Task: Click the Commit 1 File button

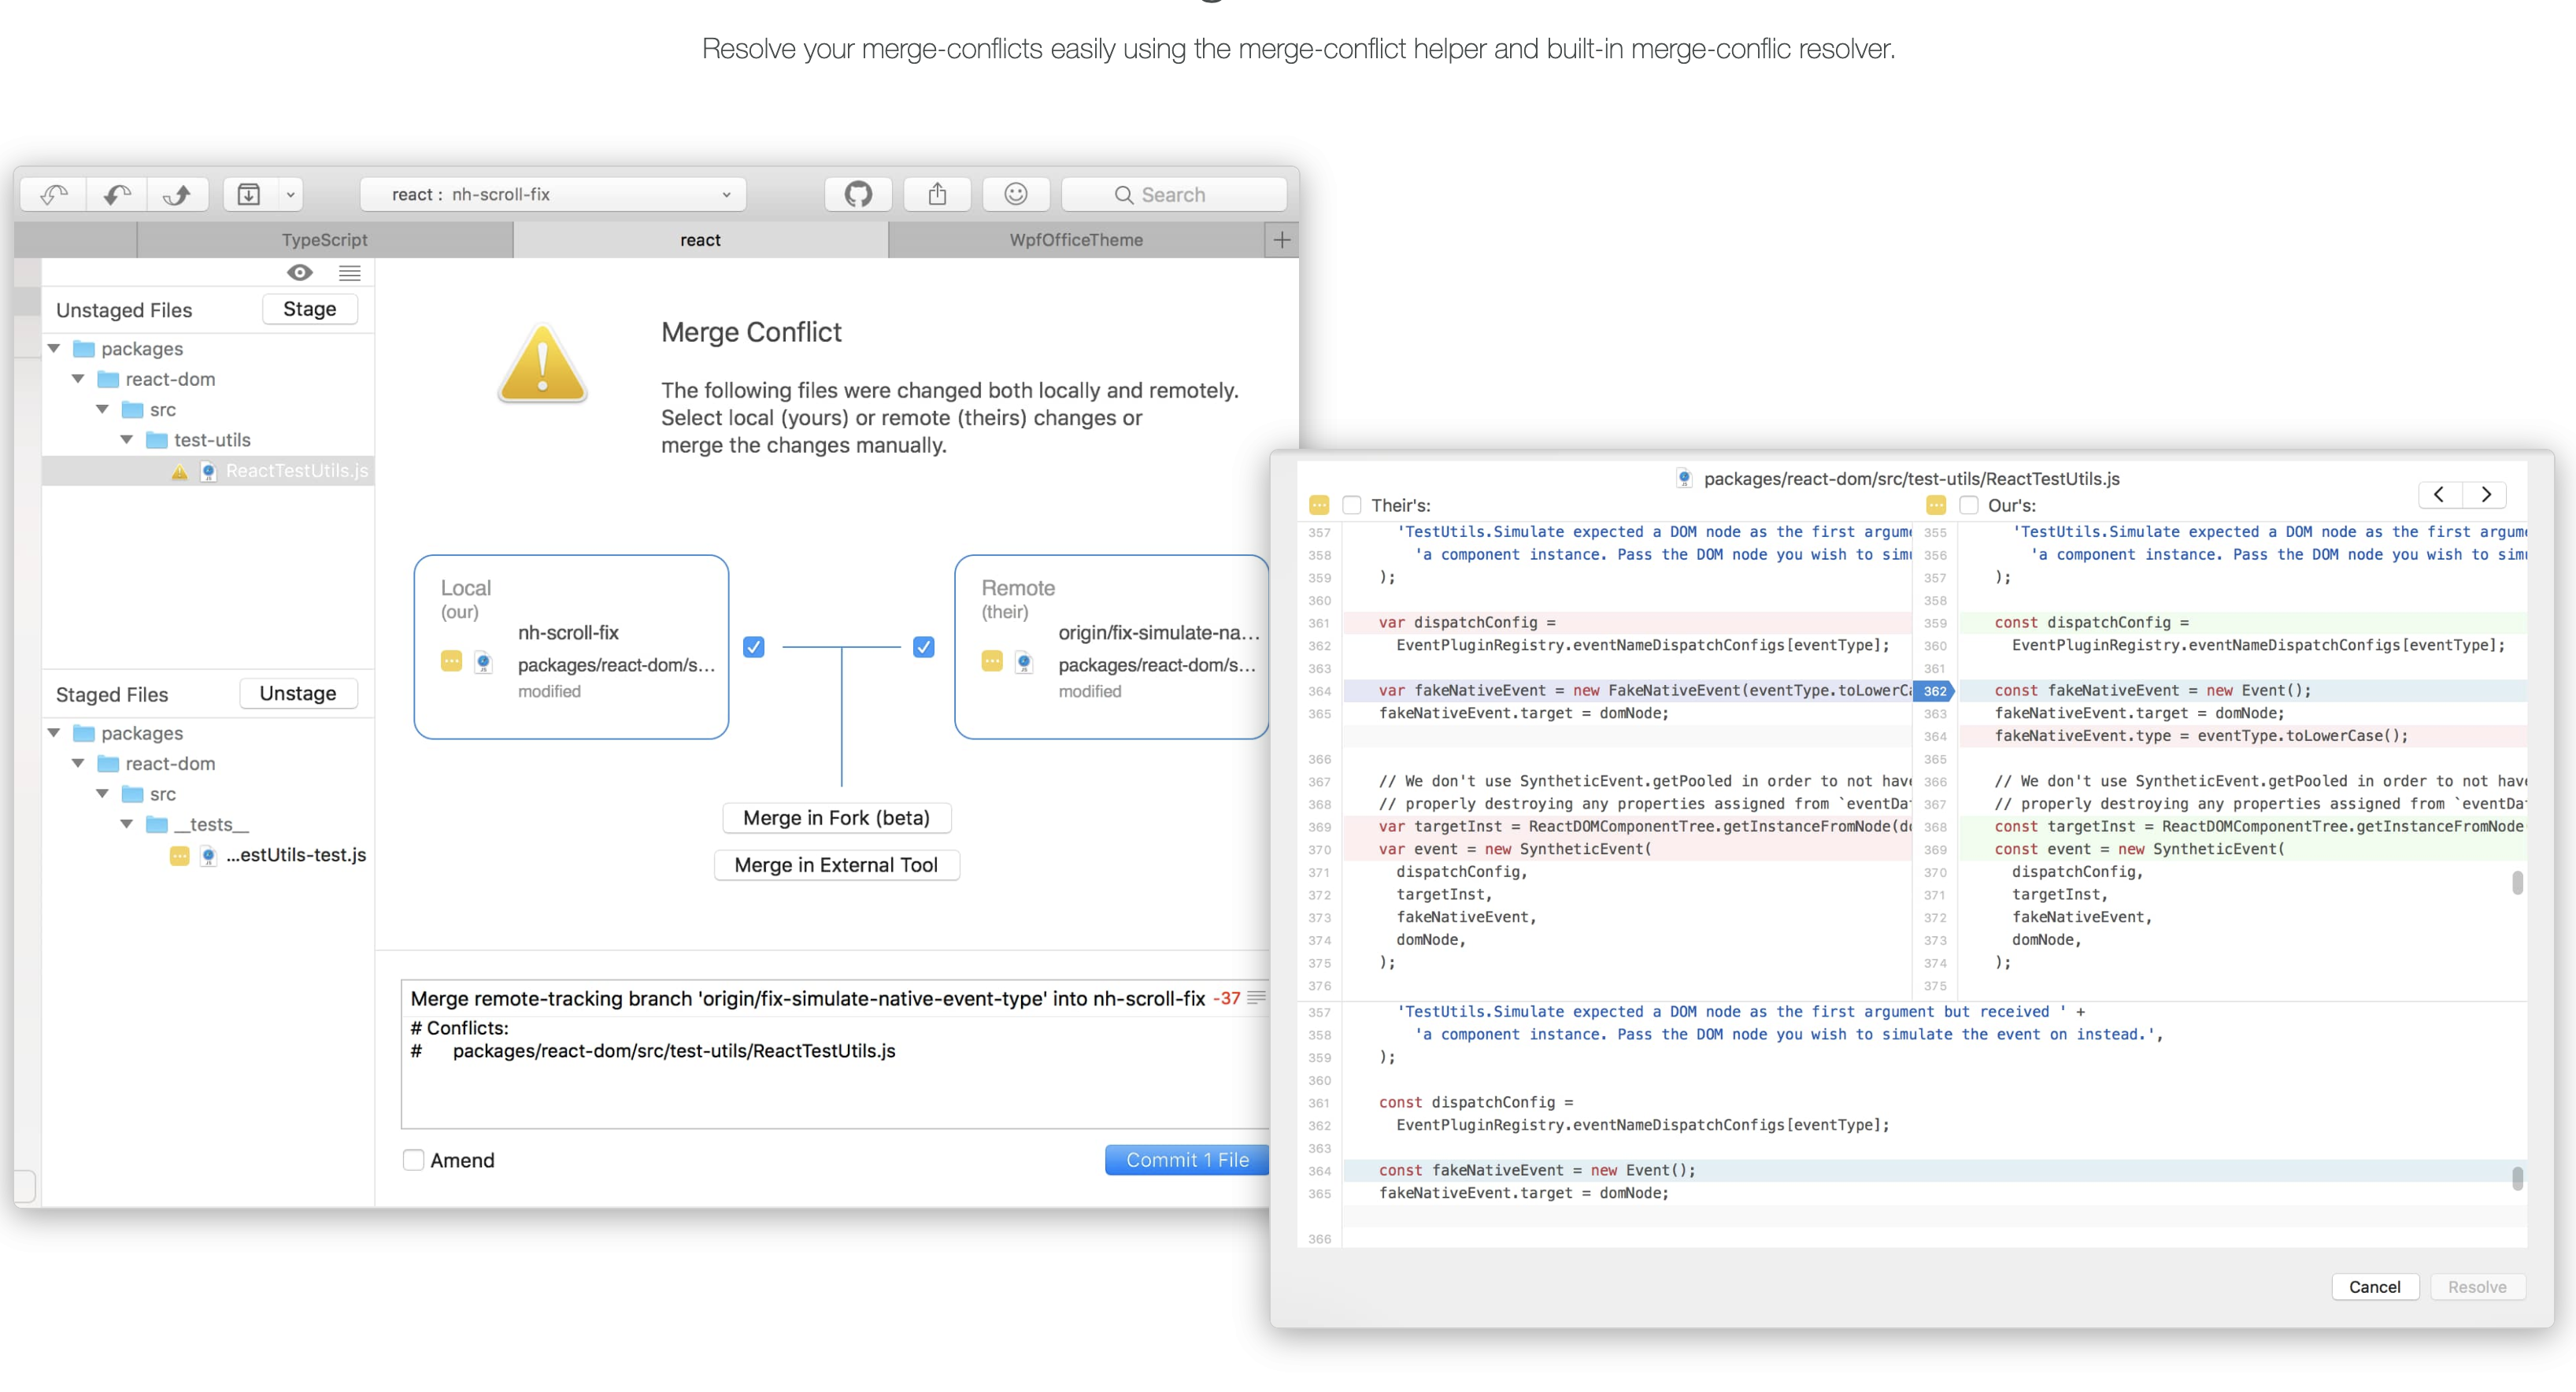Action: [x=1187, y=1160]
